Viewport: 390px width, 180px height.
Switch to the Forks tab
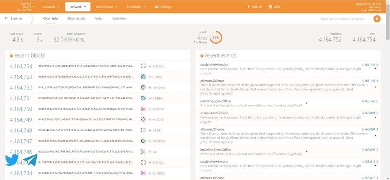coord(98,19)
